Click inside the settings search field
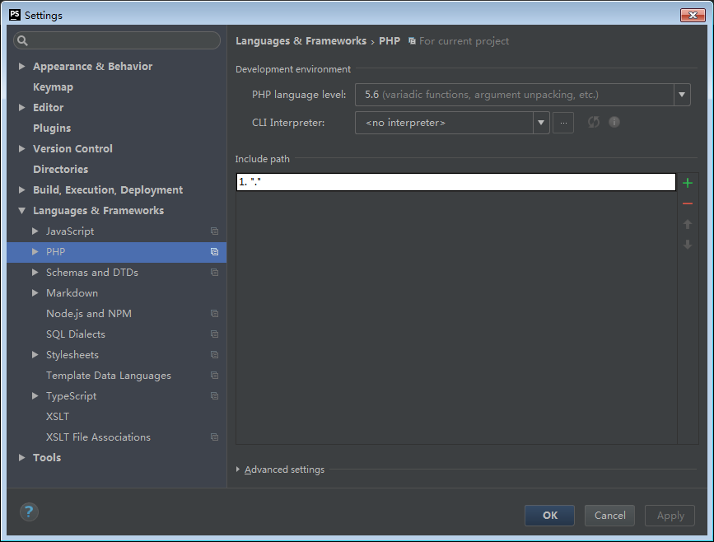The width and height of the screenshot is (714, 542). [116, 40]
